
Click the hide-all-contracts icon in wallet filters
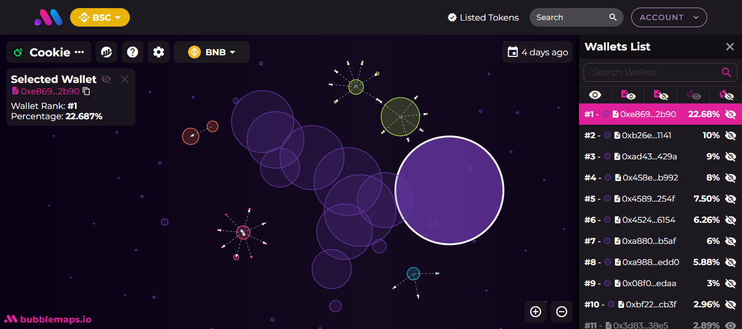click(660, 95)
